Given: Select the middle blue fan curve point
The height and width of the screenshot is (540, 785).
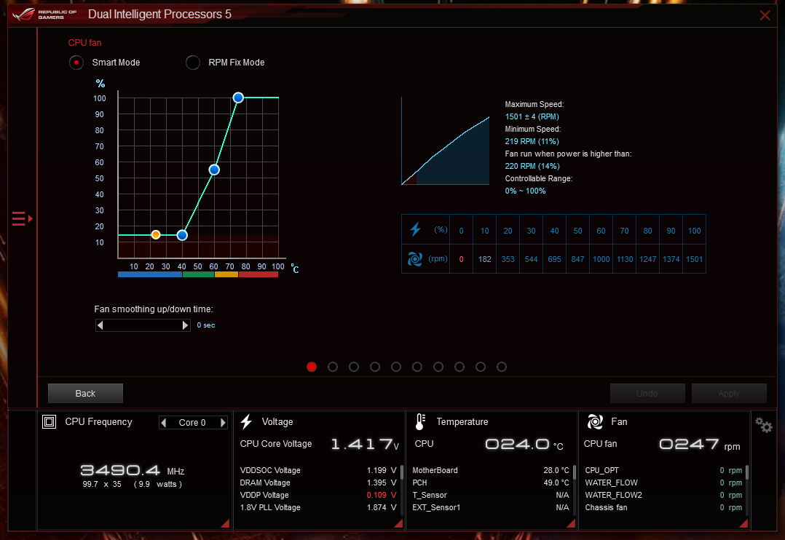Looking at the screenshot, I should pos(214,170).
